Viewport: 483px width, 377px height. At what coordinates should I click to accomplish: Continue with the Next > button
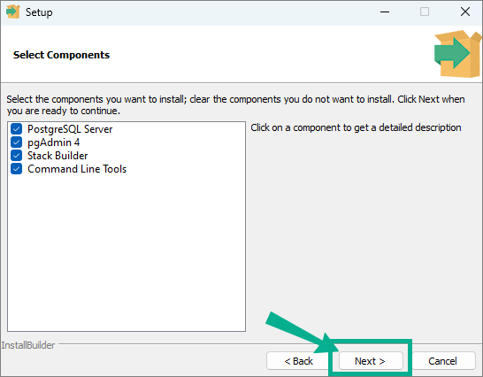pyautogui.click(x=371, y=361)
